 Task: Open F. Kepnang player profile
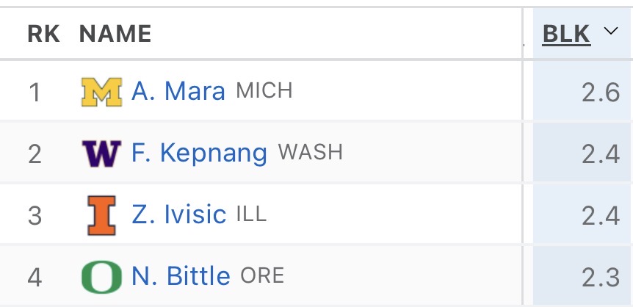[x=199, y=153]
